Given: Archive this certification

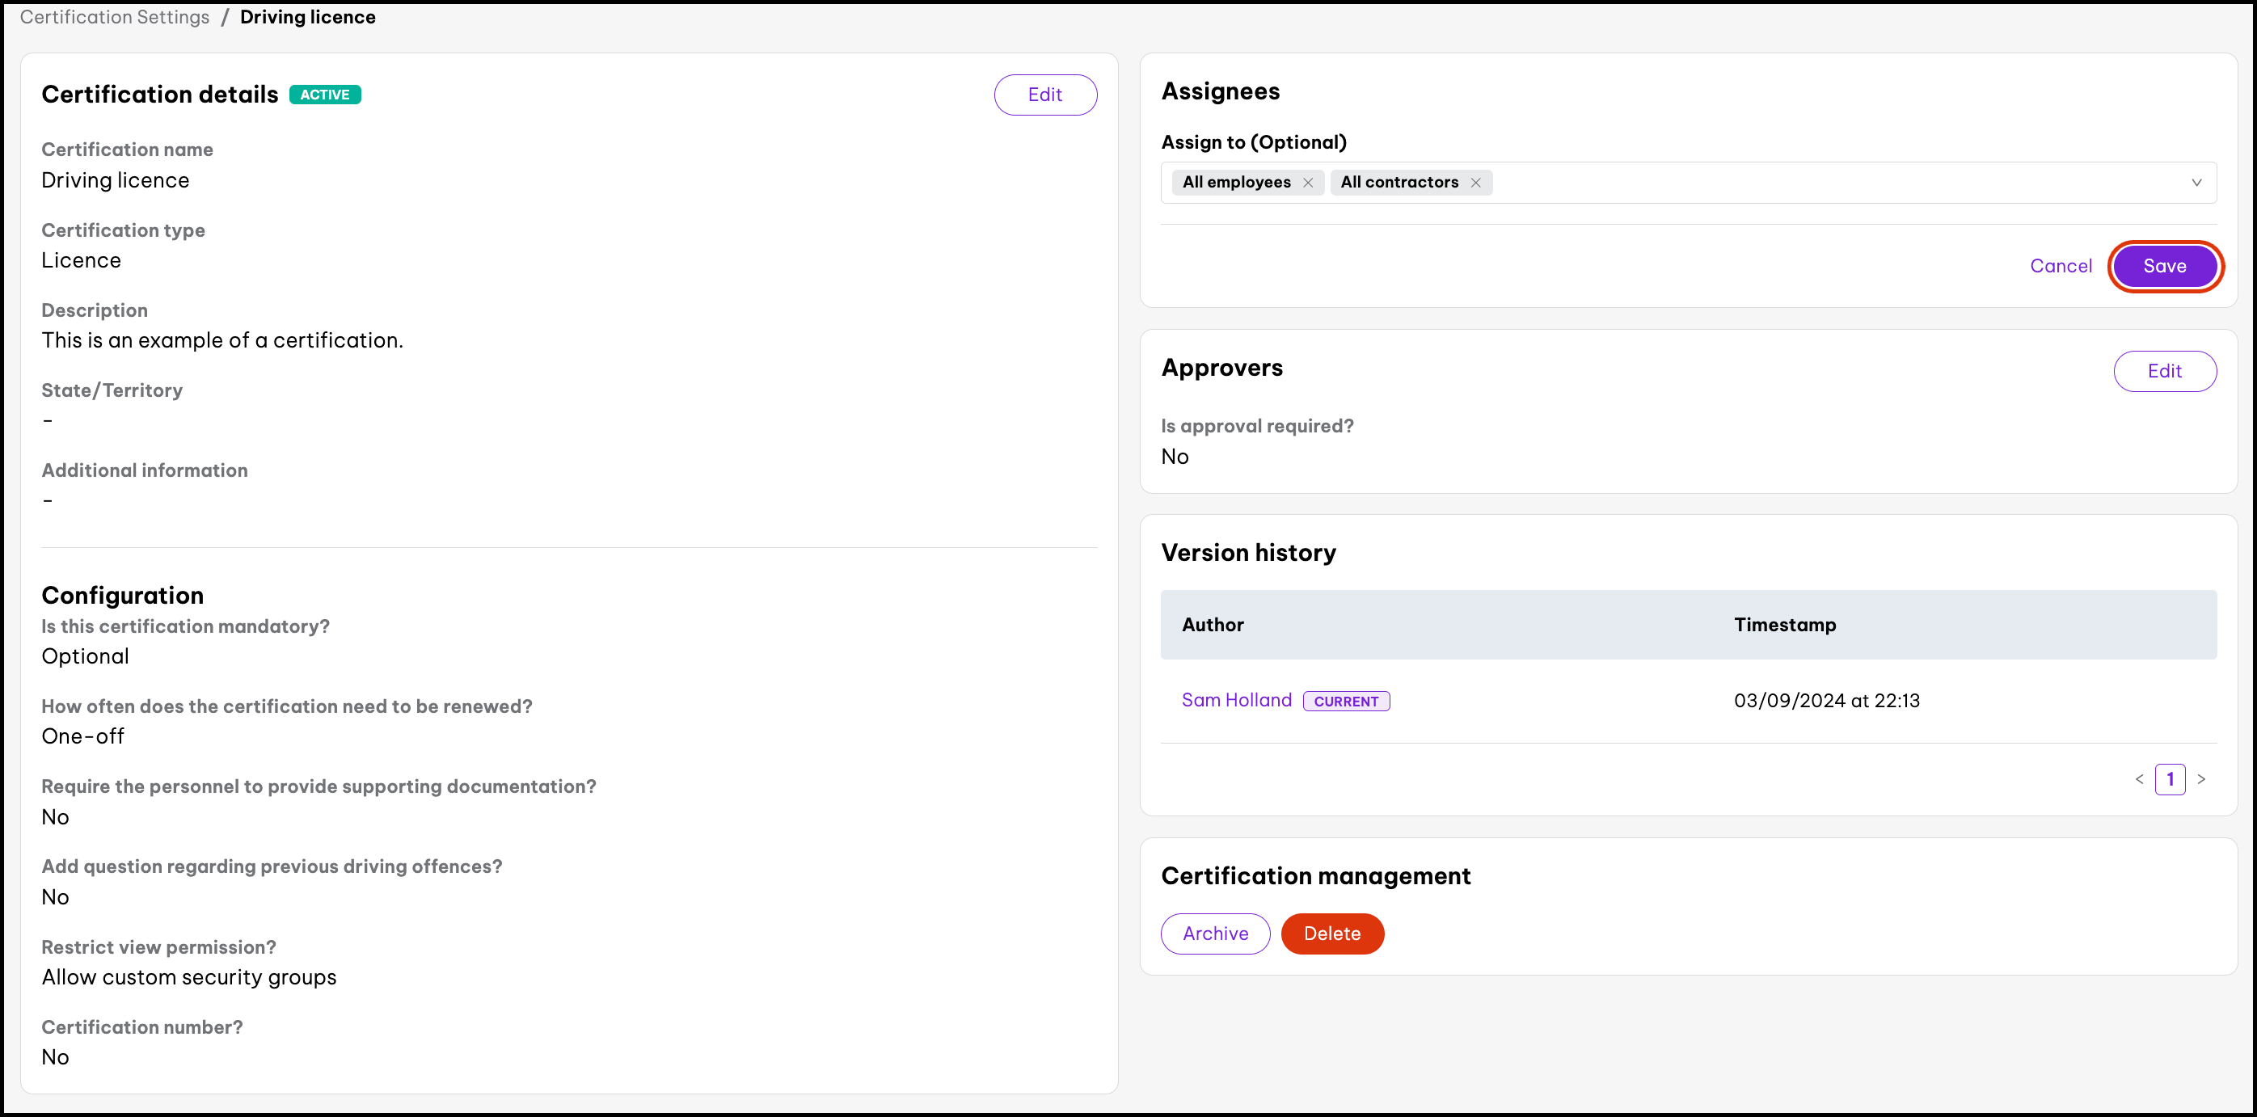Looking at the screenshot, I should pyautogui.click(x=1215, y=934).
